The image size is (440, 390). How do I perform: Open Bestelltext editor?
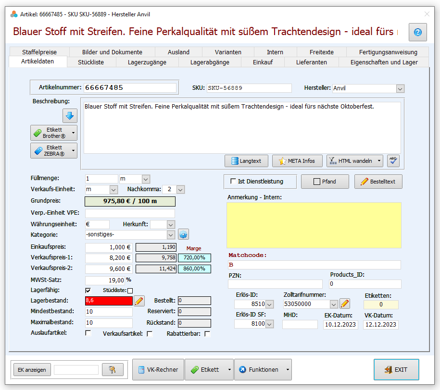coord(378,182)
